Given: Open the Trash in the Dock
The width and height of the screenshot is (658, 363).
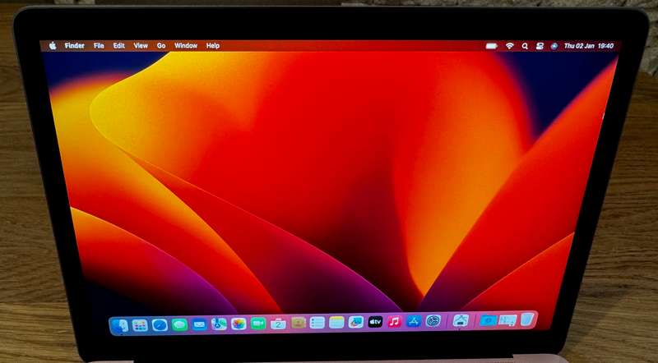Looking at the screenshot, I should coord(527,319).
